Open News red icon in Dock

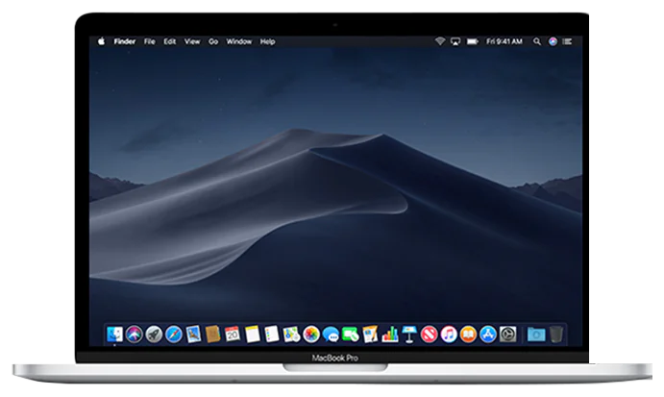tap(429, 335)
